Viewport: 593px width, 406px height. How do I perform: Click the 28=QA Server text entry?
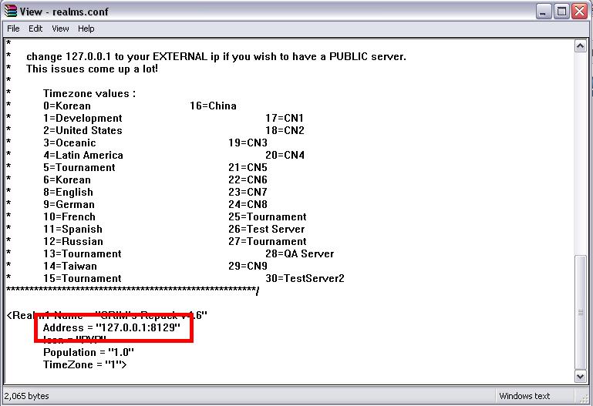(x=299, y=253)
